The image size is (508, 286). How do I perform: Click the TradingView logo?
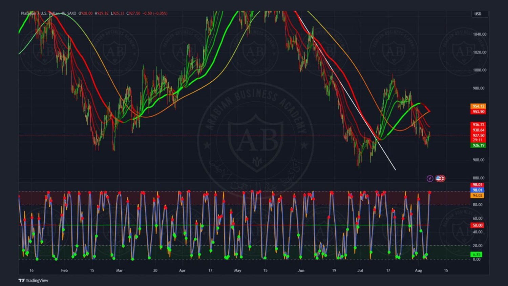click(x=34, y=280)
